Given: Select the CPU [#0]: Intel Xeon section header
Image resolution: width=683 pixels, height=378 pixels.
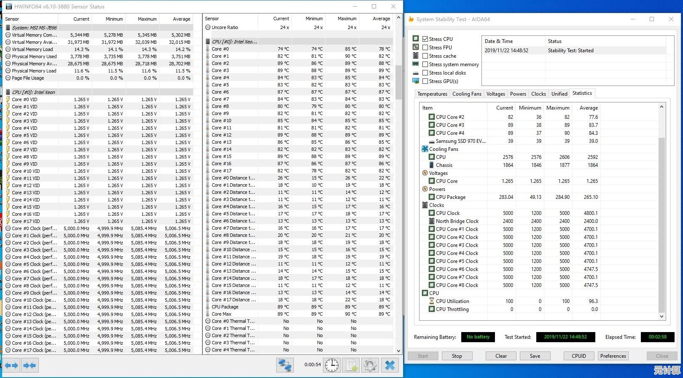Looking at the screenshot, I should [34, 92].
